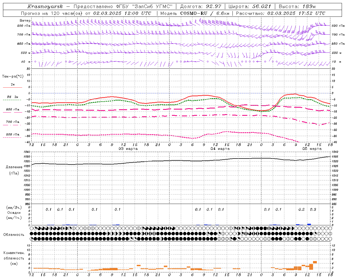Screen dimensions: 346x277
Task: Click the black pressure curve
Action: click(181, 160)
